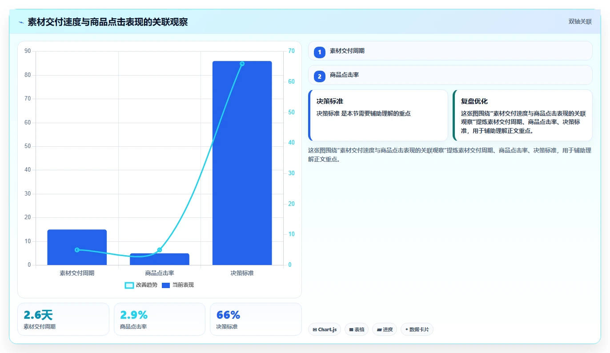Viewport: 610px width, 353px height.
Task: Click the 商品点击率 bar in the chart
Action: click(x=160, y=259)
